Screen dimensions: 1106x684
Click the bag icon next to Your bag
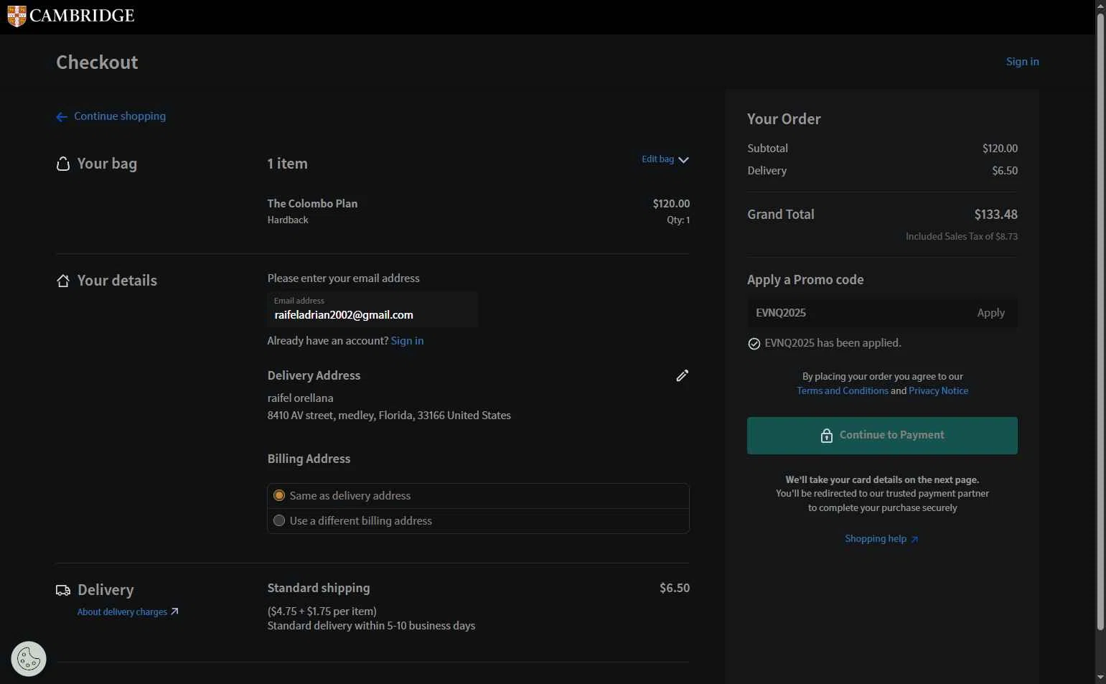[63, 164]
